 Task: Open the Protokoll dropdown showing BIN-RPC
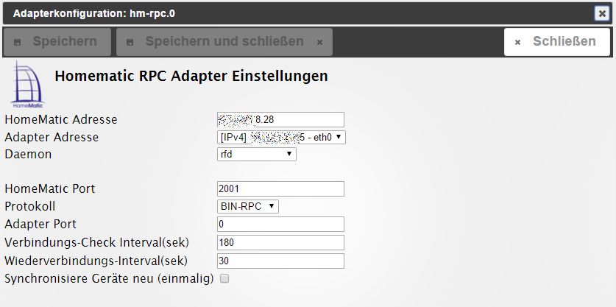click(x=248, y=206)
